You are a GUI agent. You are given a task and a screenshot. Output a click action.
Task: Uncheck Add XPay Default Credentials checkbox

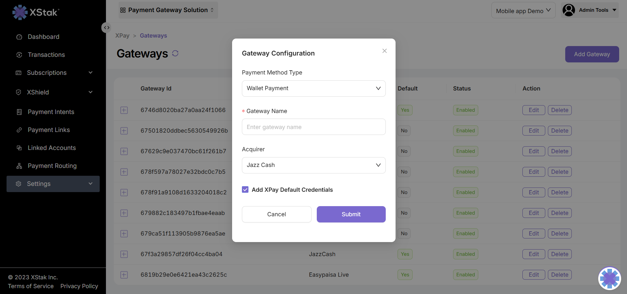coord(245,189)
